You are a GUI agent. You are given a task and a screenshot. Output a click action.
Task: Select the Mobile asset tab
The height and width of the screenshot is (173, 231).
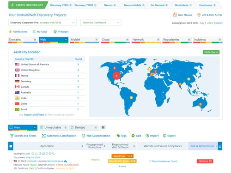click(x=85, y=40)
